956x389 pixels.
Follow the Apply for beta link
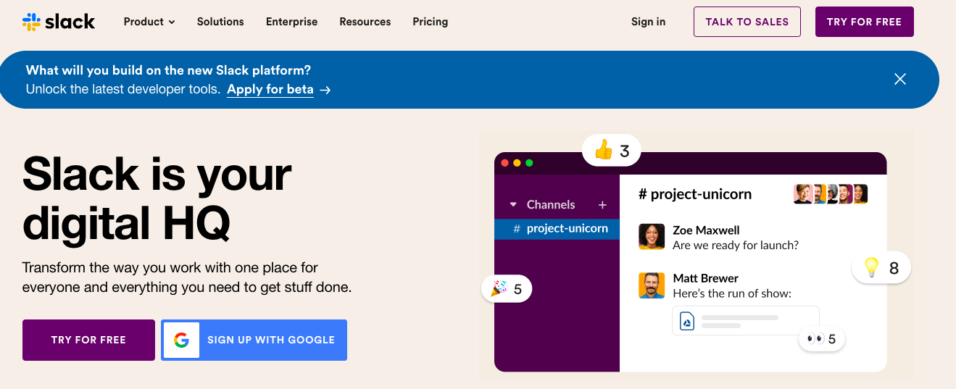pos(270,90)
